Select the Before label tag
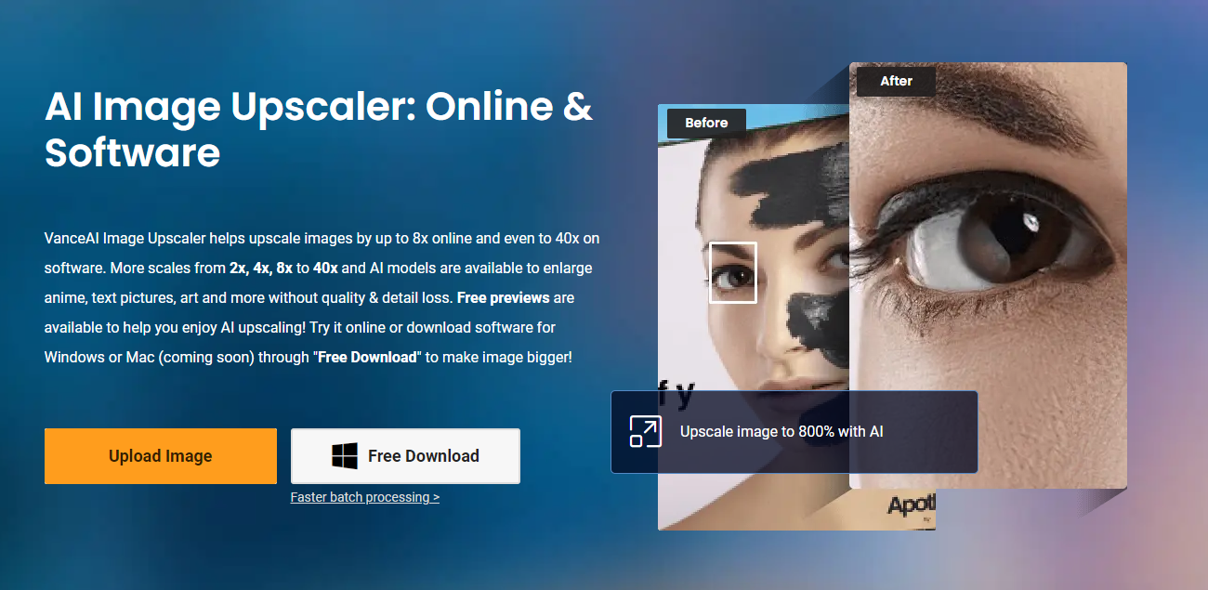This screenshot has width=1208, height=590. (x=706, y=123)
